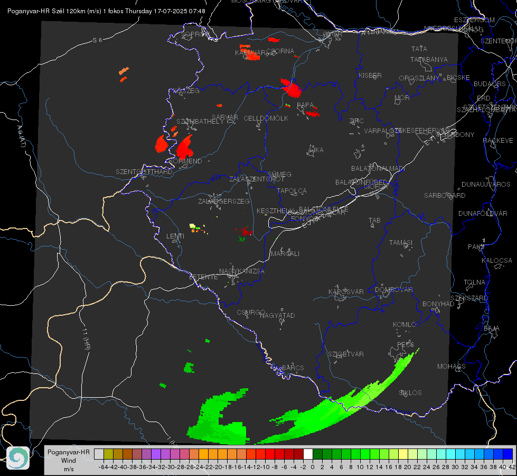The width and height of the screenshot is (517, 476).
Task: Click the TOLNA city label
Action: pos(474,282)
